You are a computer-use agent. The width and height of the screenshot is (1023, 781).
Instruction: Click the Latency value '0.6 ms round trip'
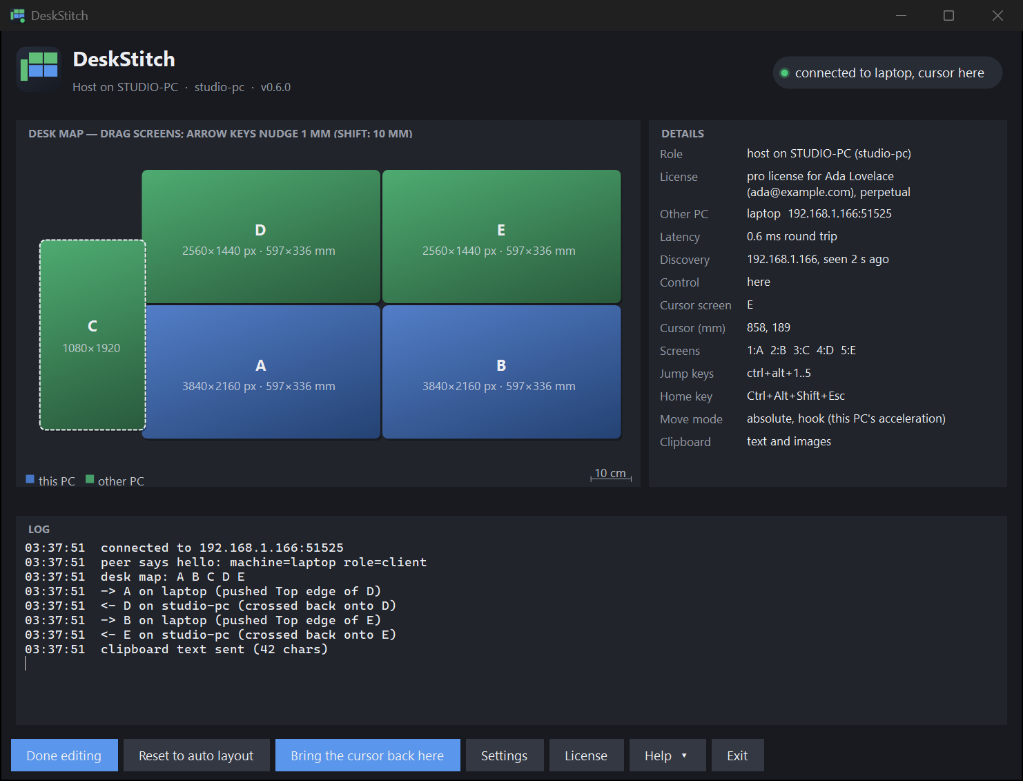pos(792,236)
